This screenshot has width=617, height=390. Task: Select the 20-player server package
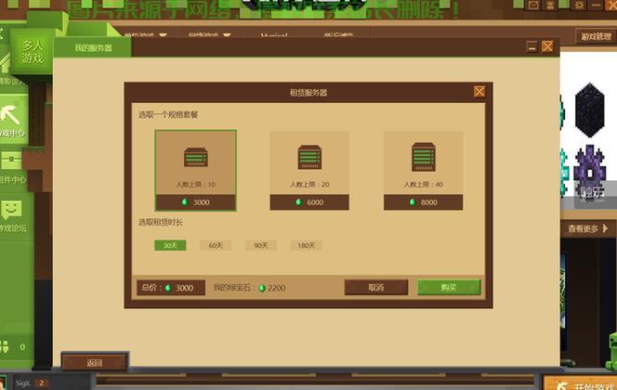[x=309, y=171]
